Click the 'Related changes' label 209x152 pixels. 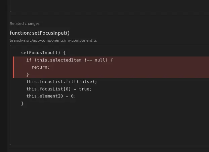[25, 24]
